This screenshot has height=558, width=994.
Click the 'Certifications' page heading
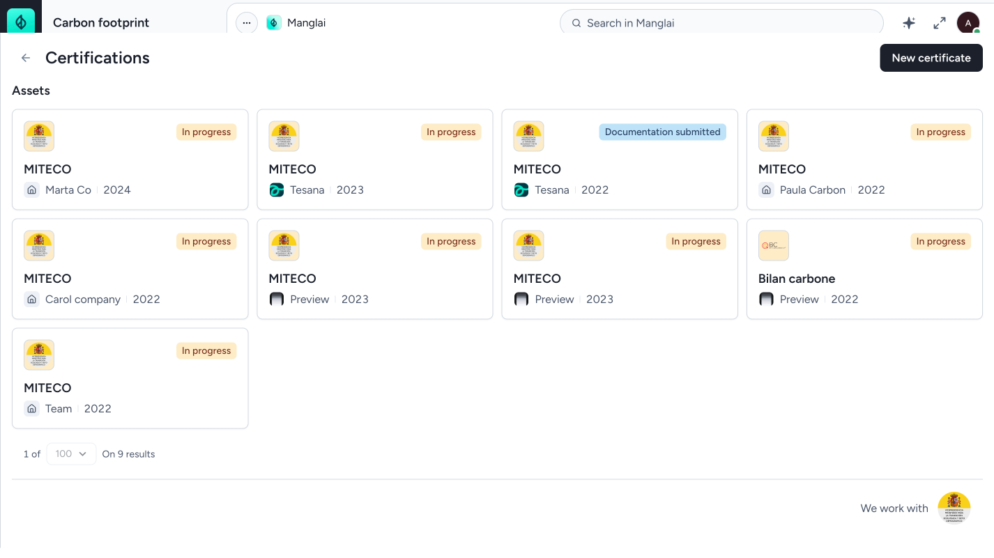click(x=98, y=58)
